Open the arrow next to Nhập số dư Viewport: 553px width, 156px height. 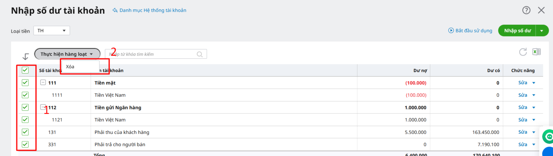tap(542, 31)
